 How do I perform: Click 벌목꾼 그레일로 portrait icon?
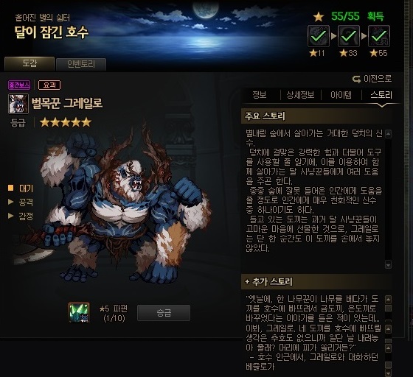coord(18,104)
